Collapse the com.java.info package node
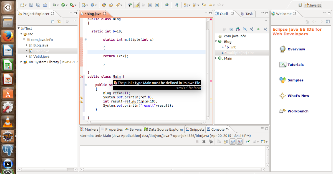 [24, 39]
